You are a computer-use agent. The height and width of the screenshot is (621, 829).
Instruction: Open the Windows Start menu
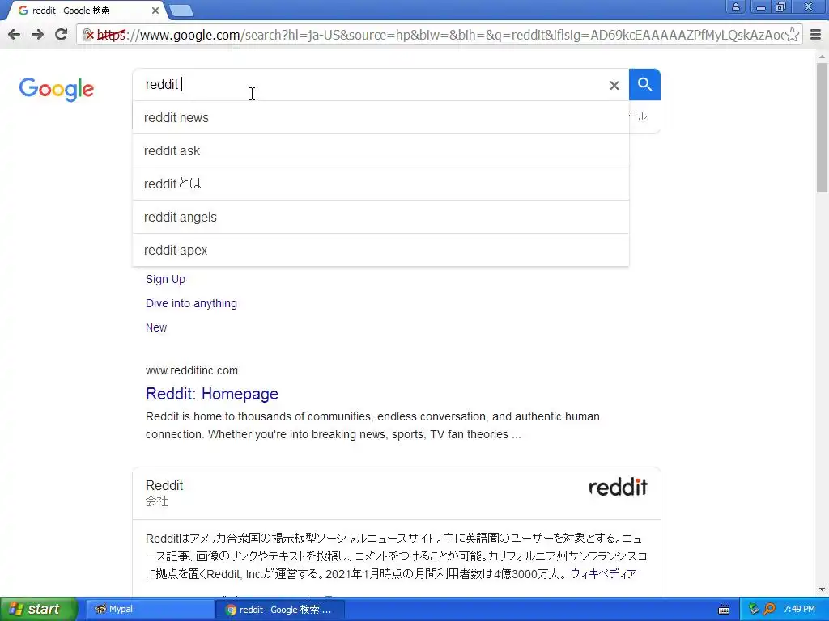[38, 610]
